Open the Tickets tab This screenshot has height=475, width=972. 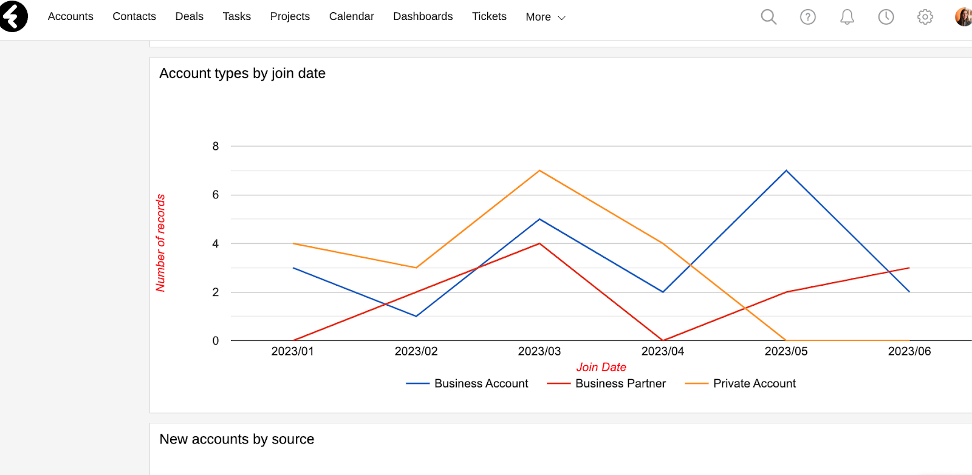(x=489, y=16)
